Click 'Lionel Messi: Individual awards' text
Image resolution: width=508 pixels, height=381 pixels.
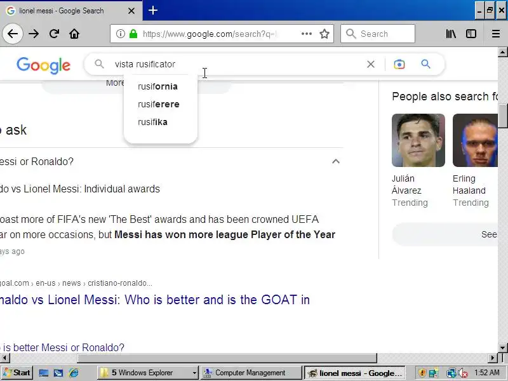[x=91, y=189]
